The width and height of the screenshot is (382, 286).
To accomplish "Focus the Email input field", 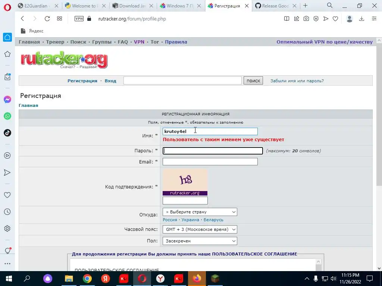I will pos(210,162).
